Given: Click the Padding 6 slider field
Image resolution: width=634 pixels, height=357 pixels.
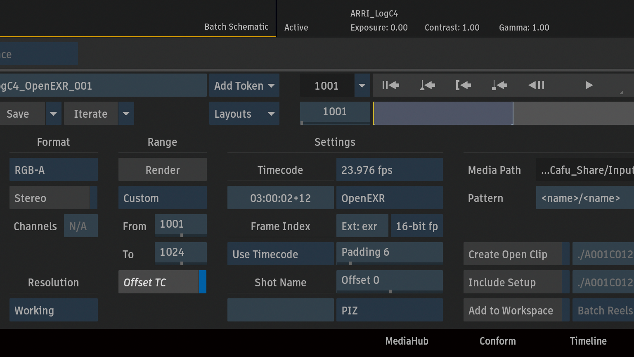Looking at the screenshot, I should (x=389, y=252).
